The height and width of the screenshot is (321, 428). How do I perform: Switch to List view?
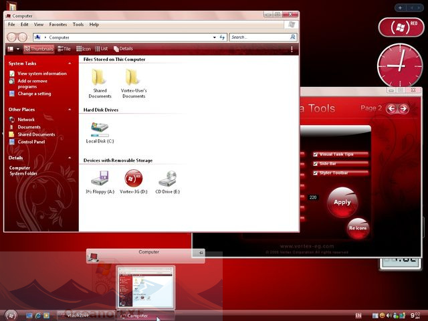click(102, 49)
